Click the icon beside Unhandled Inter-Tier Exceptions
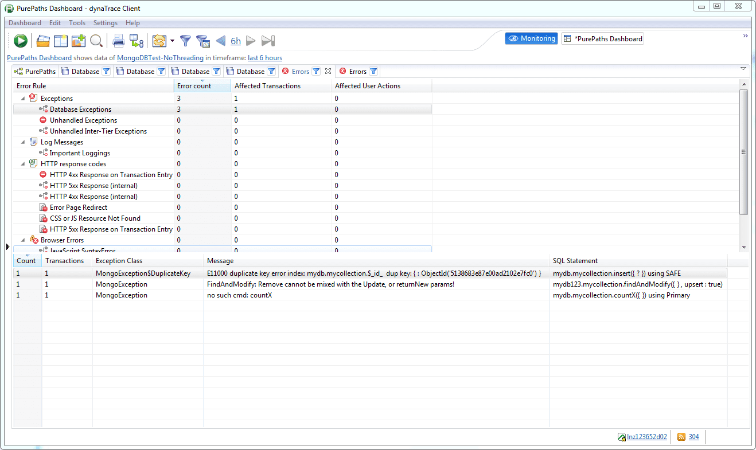 [43, 131]
